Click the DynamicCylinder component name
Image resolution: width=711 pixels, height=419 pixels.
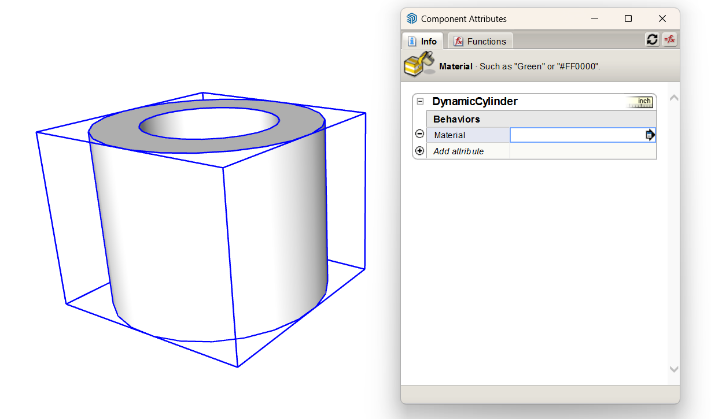pos(476,101)
